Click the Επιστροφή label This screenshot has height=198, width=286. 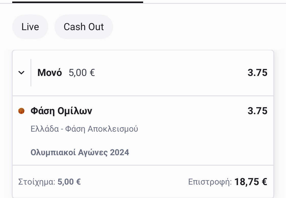(x=210, y=182)
